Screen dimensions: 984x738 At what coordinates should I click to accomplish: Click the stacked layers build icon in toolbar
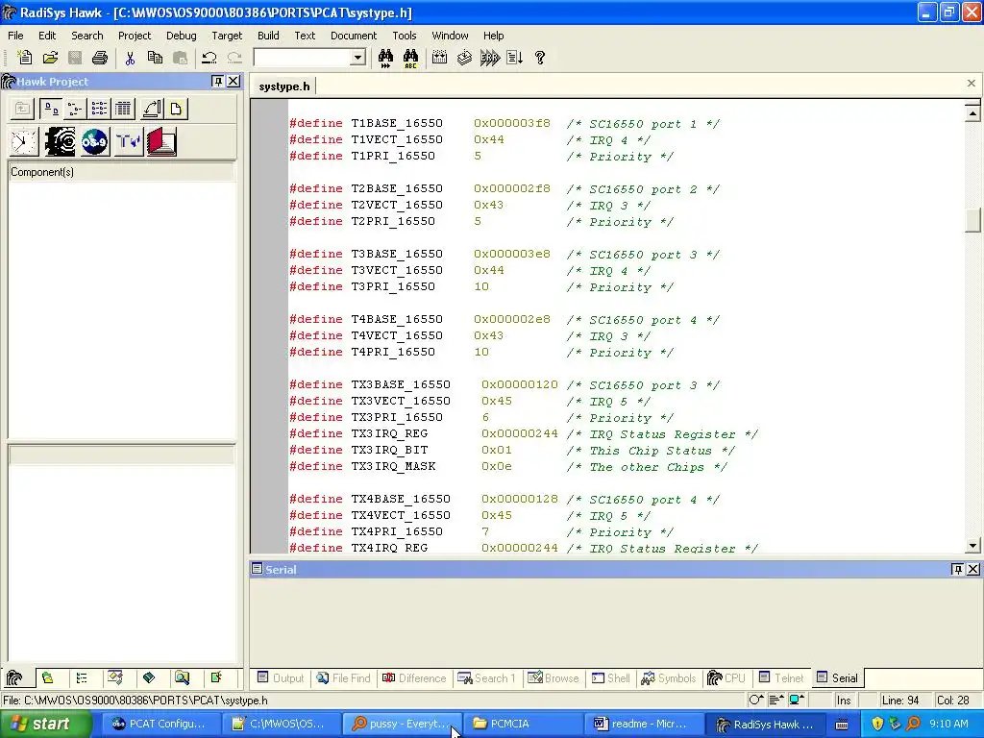coord(464,58)
